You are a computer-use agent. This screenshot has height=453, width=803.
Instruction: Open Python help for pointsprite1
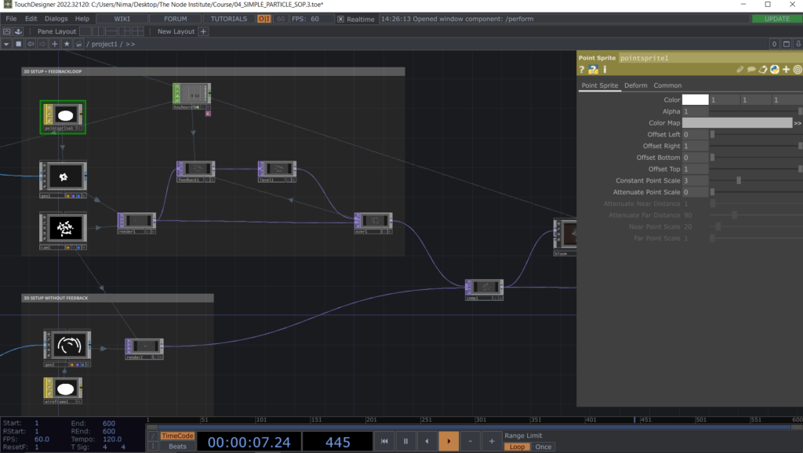(593, 70)
